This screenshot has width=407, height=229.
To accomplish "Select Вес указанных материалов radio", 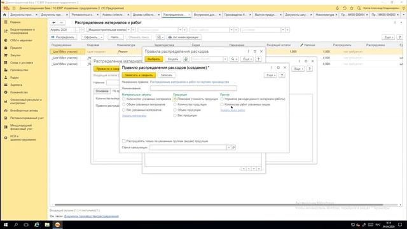I will 124,110.
